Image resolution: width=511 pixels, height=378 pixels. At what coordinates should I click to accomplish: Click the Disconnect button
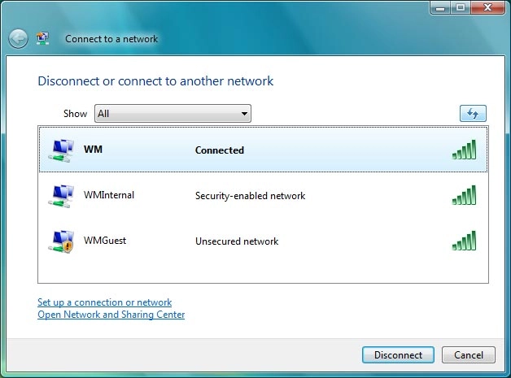(398, 355)
